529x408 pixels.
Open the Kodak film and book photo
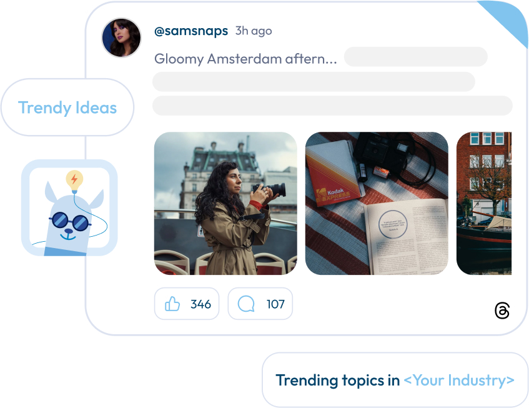377,203
